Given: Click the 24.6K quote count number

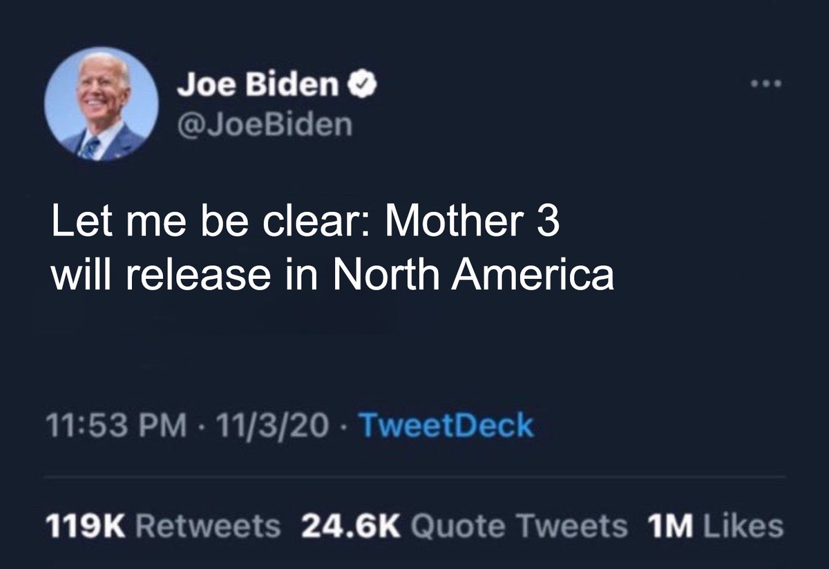Looking at the screenshot, I should point(352,527).
